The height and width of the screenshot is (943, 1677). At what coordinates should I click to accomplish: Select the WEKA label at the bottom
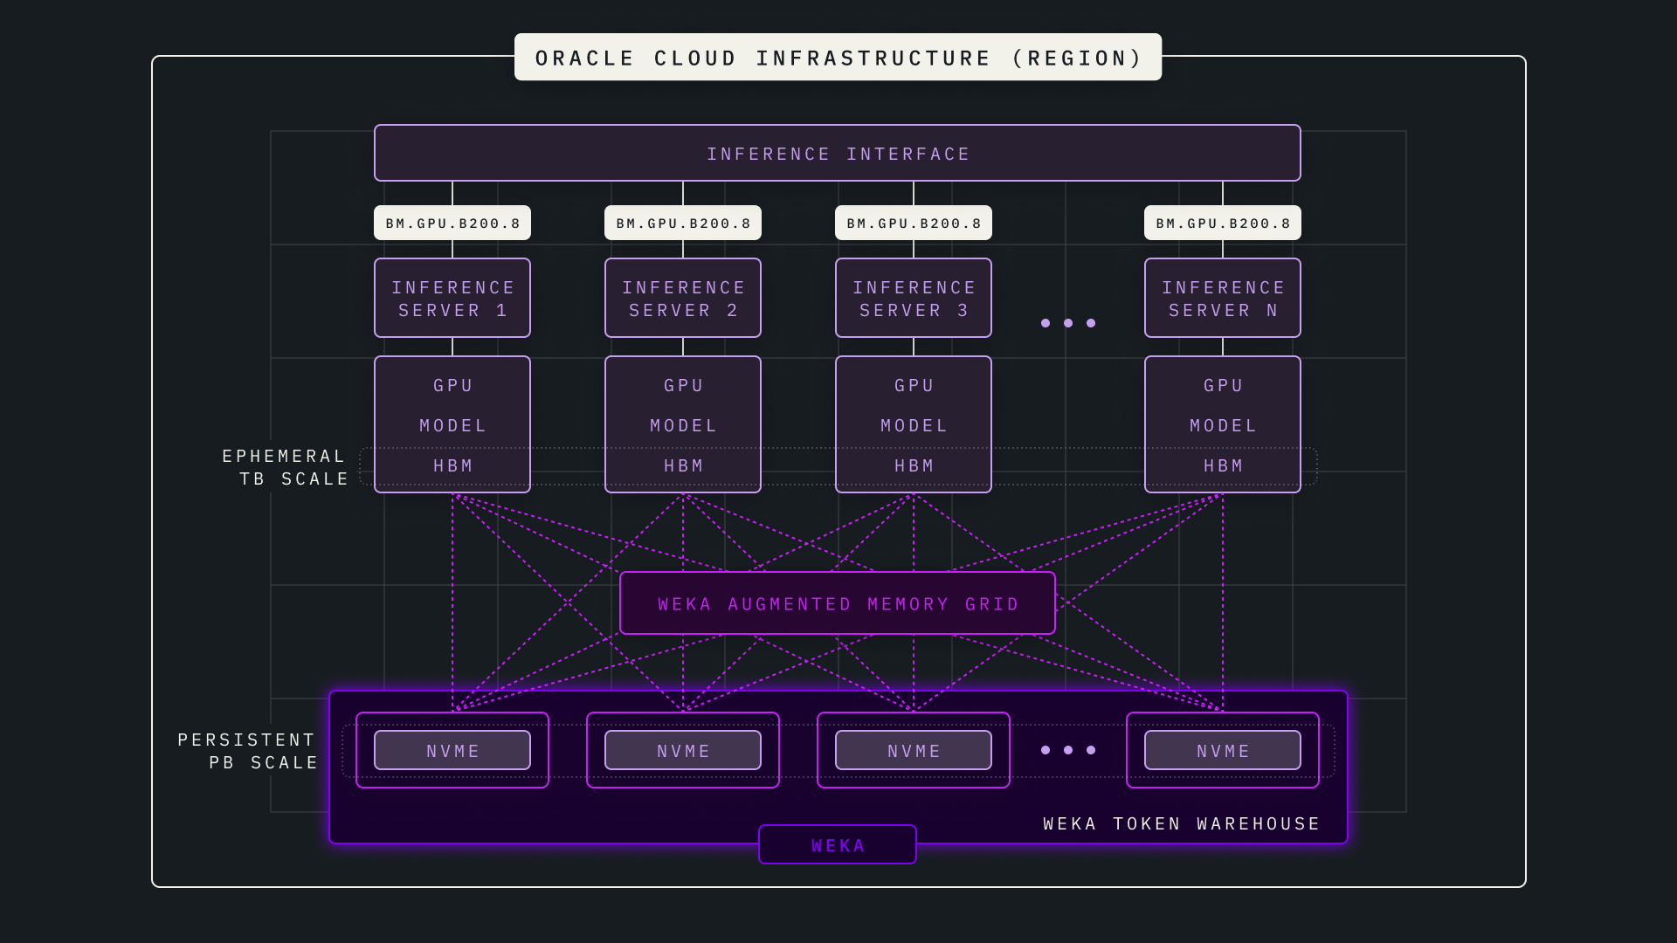[837, 845]
